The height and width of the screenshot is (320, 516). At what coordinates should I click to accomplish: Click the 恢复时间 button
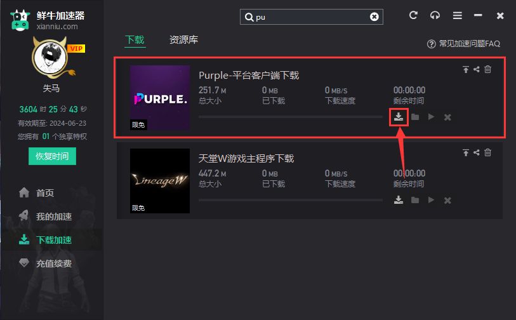pos(52,156)
